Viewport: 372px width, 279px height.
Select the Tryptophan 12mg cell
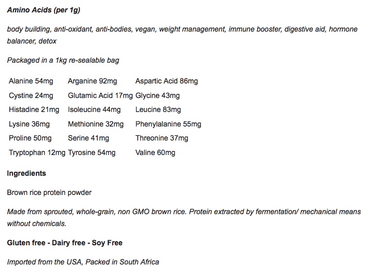(x=37, y=152)
